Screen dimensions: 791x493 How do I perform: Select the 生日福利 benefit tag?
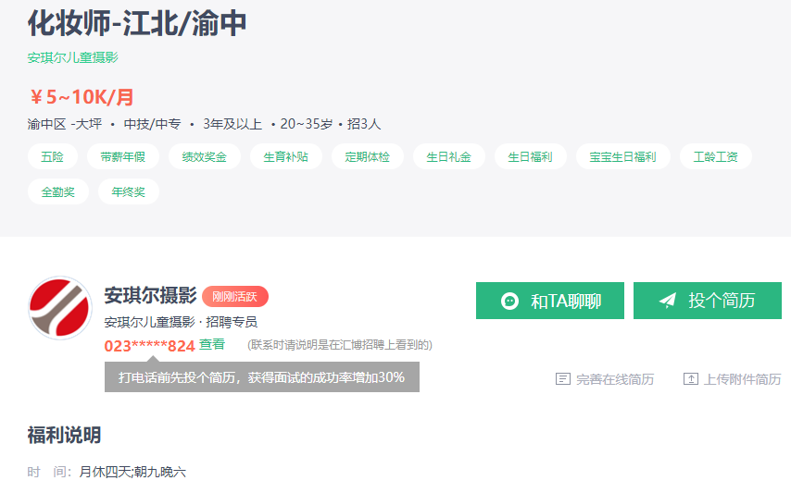[530, 156]
